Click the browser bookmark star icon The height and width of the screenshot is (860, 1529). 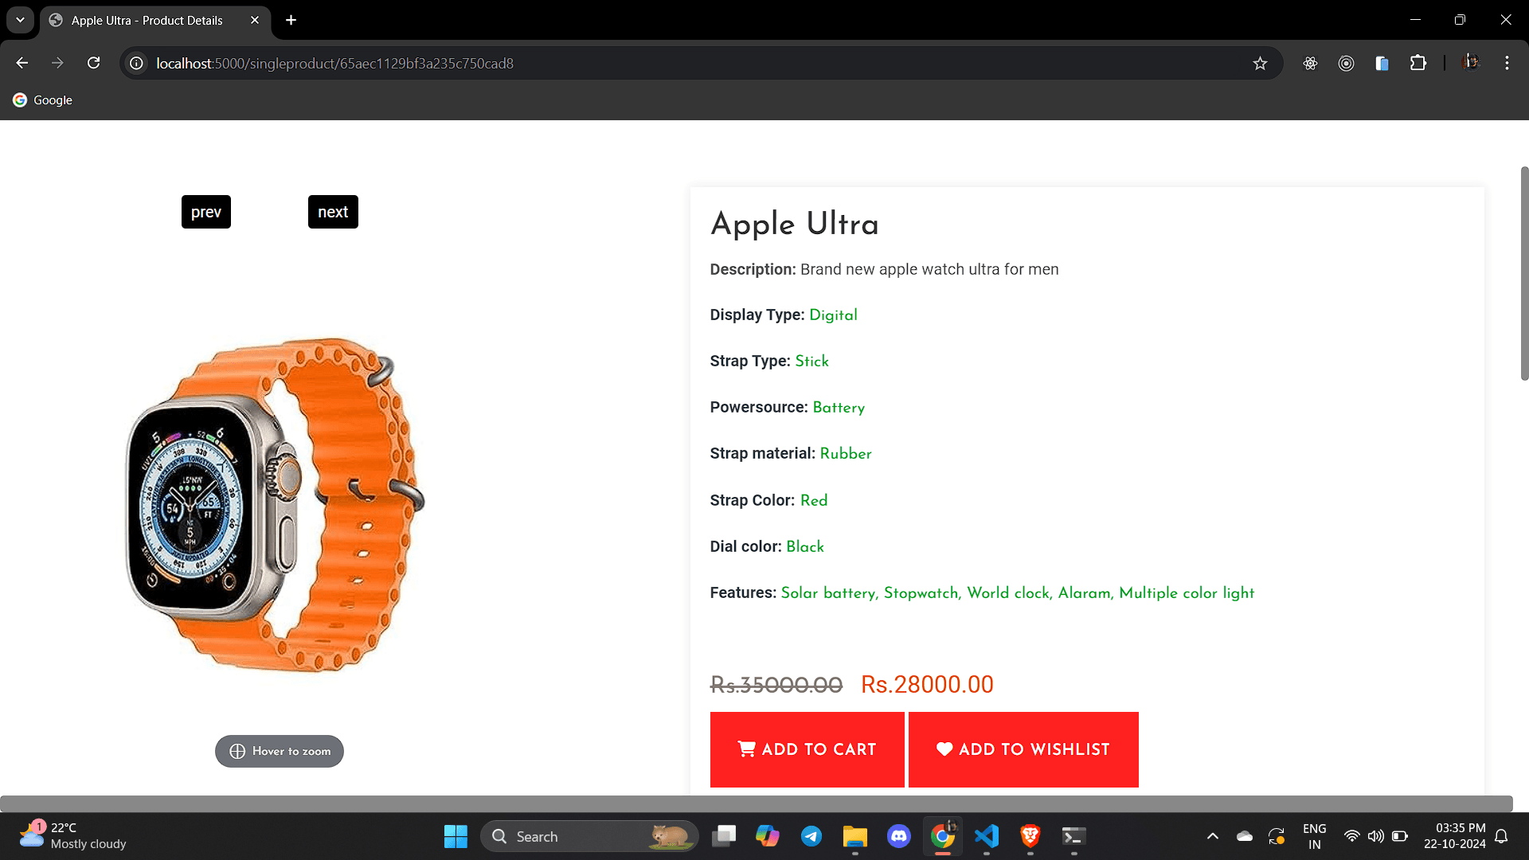pyautogui.click(x=1260, y=63)
